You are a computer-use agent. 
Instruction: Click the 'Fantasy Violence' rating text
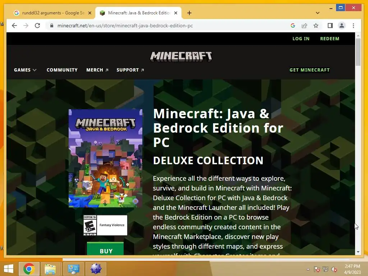pos(112,225)
